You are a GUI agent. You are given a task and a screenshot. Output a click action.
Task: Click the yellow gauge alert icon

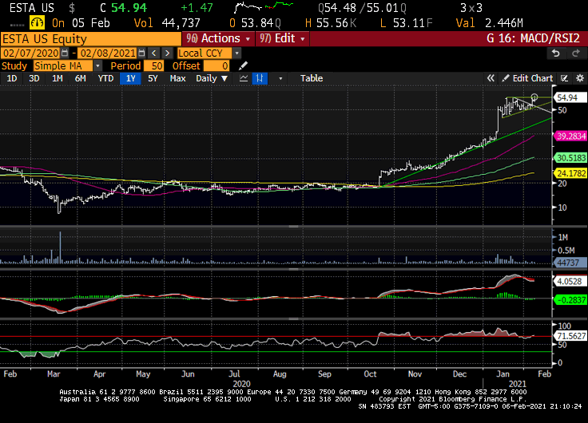37,23
